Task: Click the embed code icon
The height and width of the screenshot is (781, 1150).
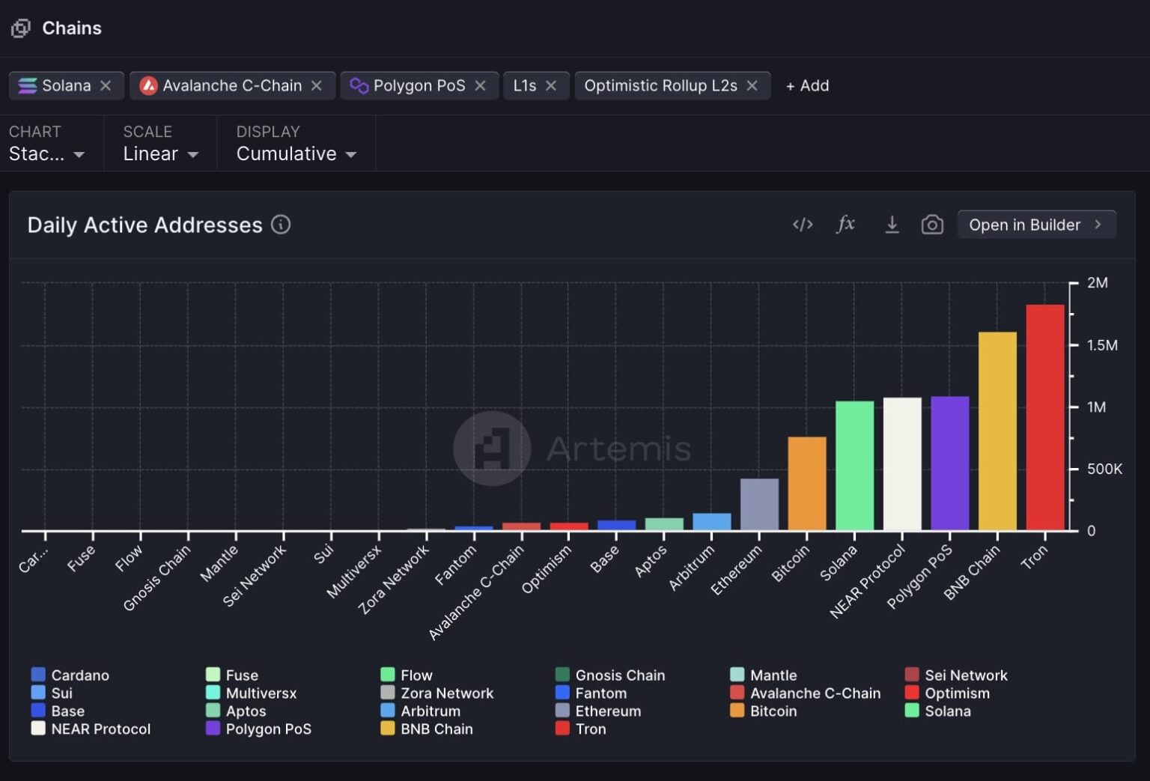Action: [x=803, y=225]
